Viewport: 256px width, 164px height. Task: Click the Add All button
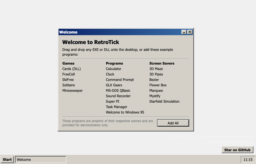tap(173, 123)
